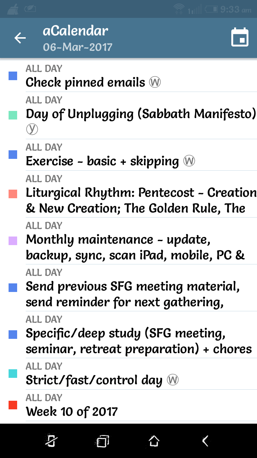Viewport: 257px width, 458px height.
Task: Tap weekly repeat icon on Check pinned emails
Action: click(x=155, y=83)
